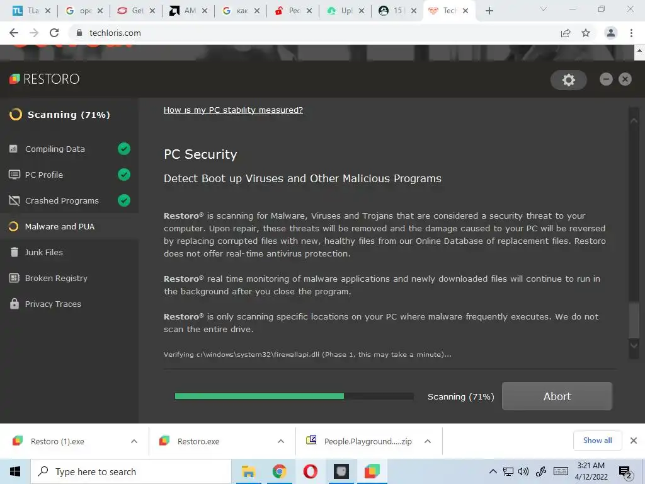Click the Crashed Programs icon
645x484 pixels.
[14, 200]
